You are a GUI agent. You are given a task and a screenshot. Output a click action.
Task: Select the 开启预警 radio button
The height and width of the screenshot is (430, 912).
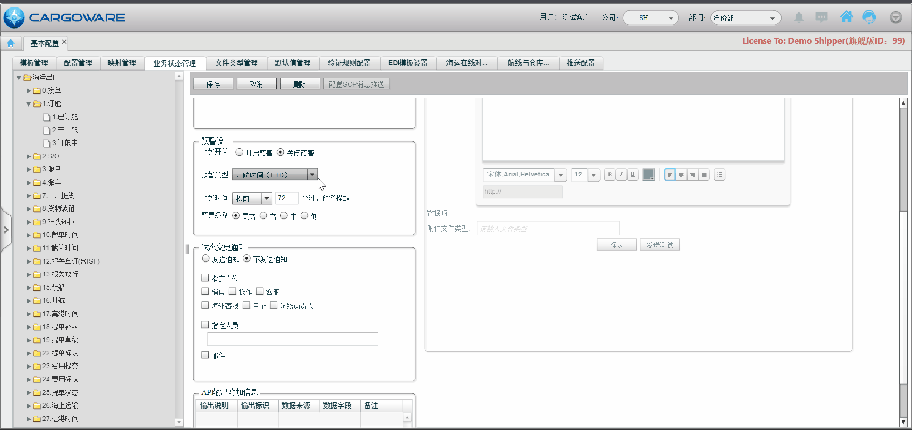[x=240, y=152]
